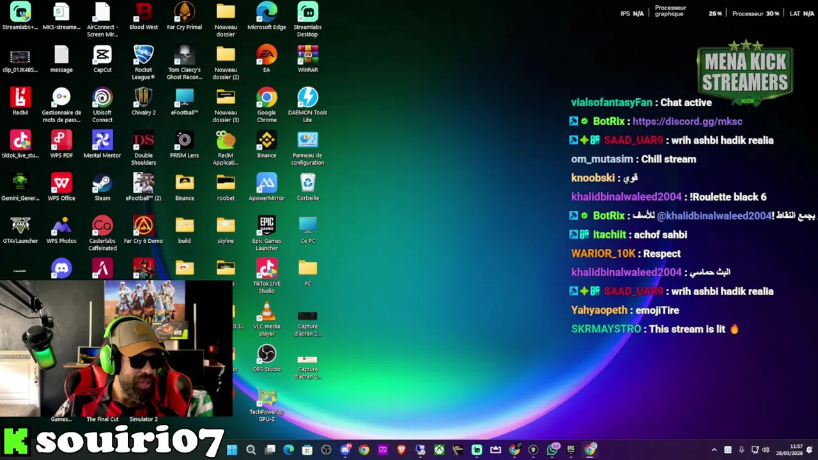Select the Google Chrome desktop shortcut
This screenshot has height=460, width=818.
click(266, 105)
